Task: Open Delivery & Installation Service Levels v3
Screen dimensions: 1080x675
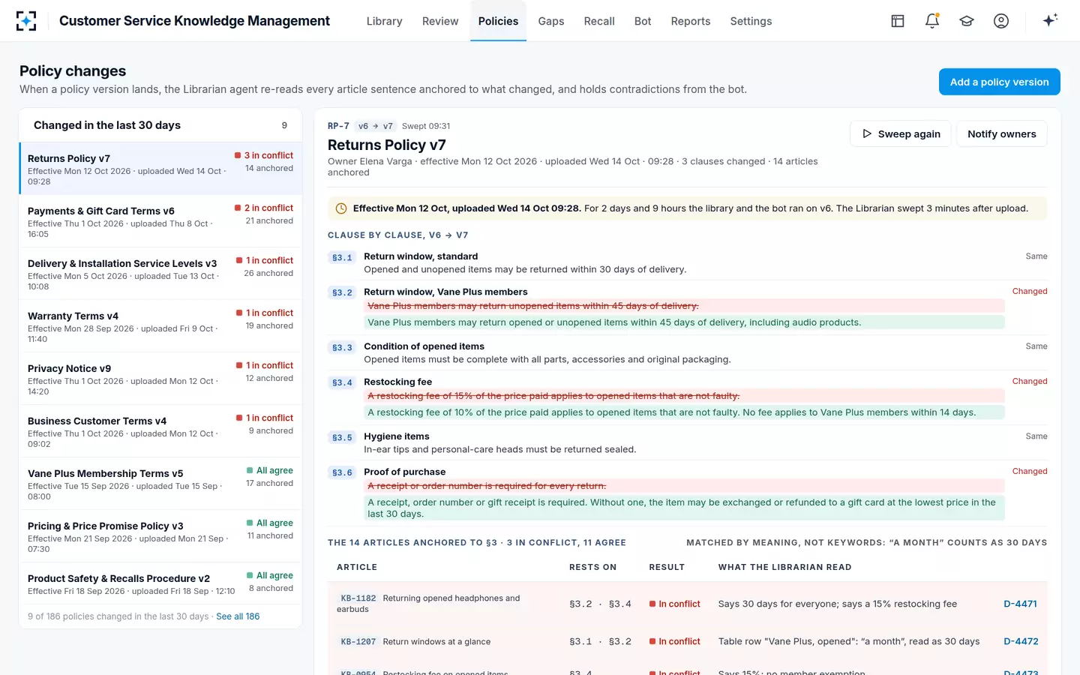Action: click(160, 274)
